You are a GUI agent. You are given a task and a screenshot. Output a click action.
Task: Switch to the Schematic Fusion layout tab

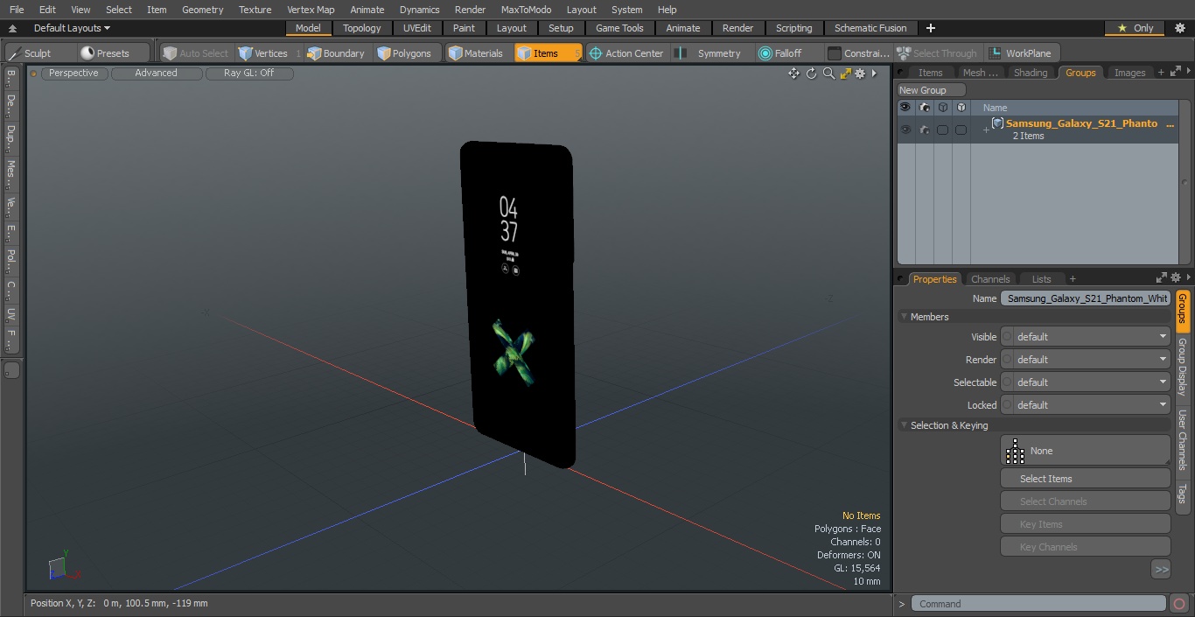pos(870,28)
